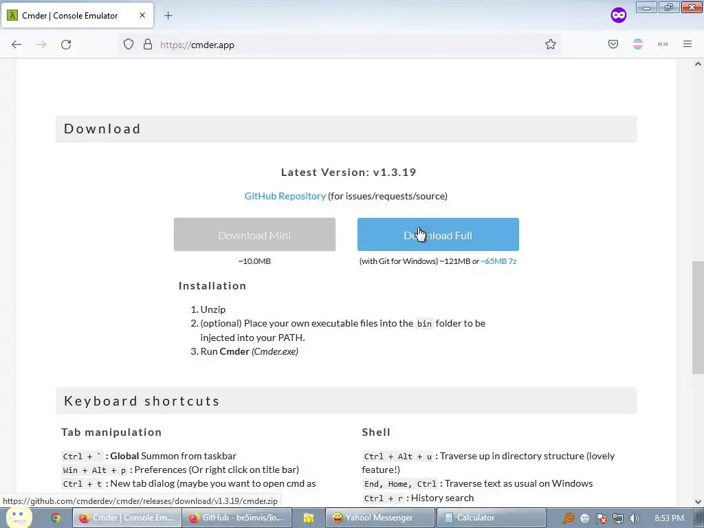This screenshot has width=704, height=528.
Task: Click the '~10.0MB' size label
Action: 254,261
